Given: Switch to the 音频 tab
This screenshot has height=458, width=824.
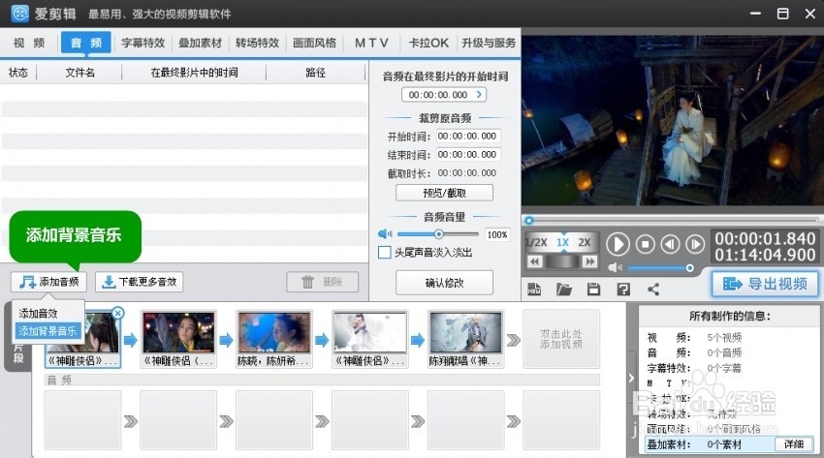Looking at the screenshot, I should [86, 43].
